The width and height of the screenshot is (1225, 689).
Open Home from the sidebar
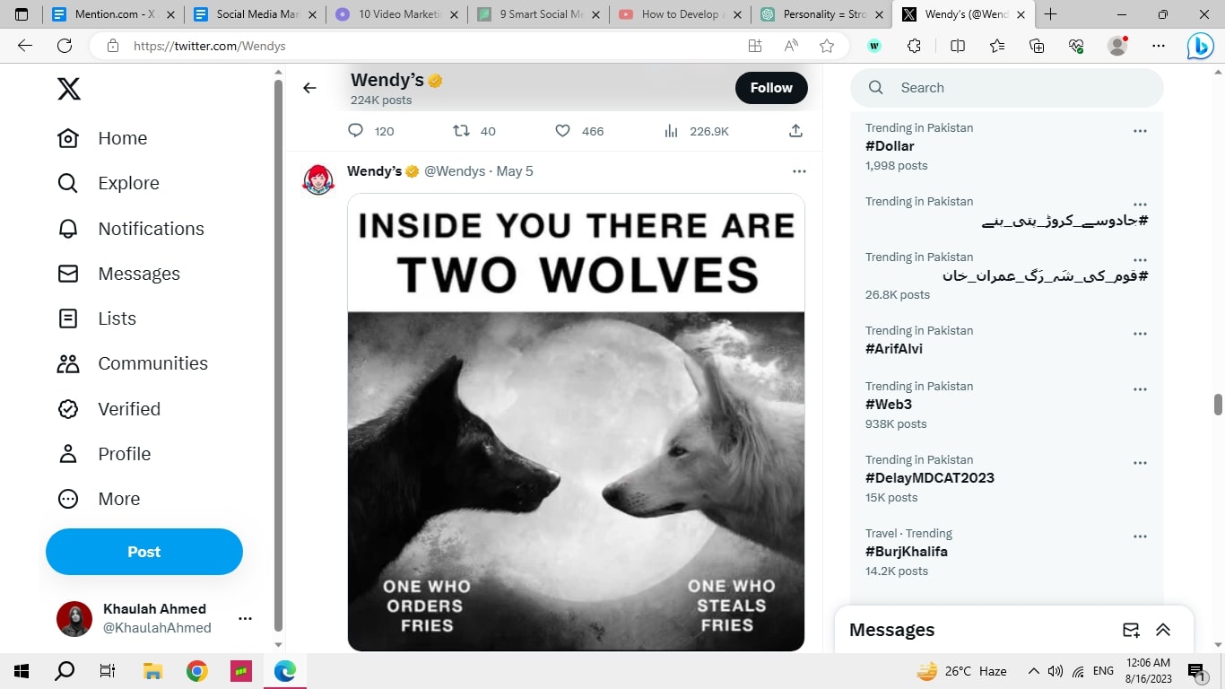pyautogui.click(x=102, y=138)
